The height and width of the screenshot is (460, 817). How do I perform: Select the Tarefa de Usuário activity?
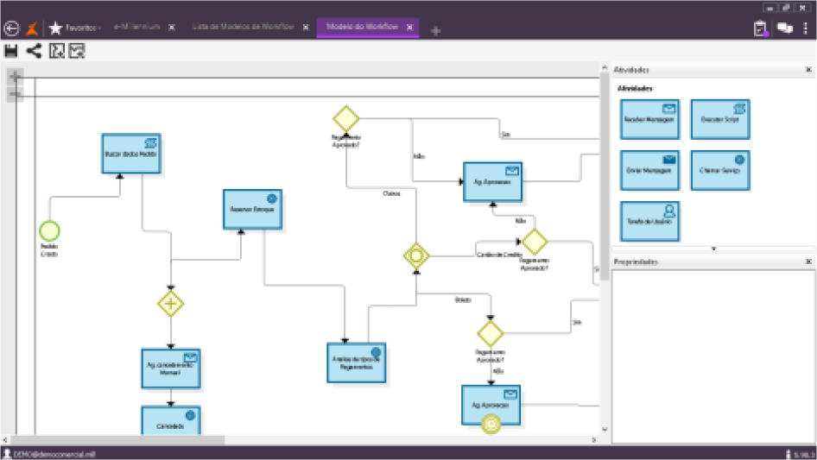click(x=649, y=220)
